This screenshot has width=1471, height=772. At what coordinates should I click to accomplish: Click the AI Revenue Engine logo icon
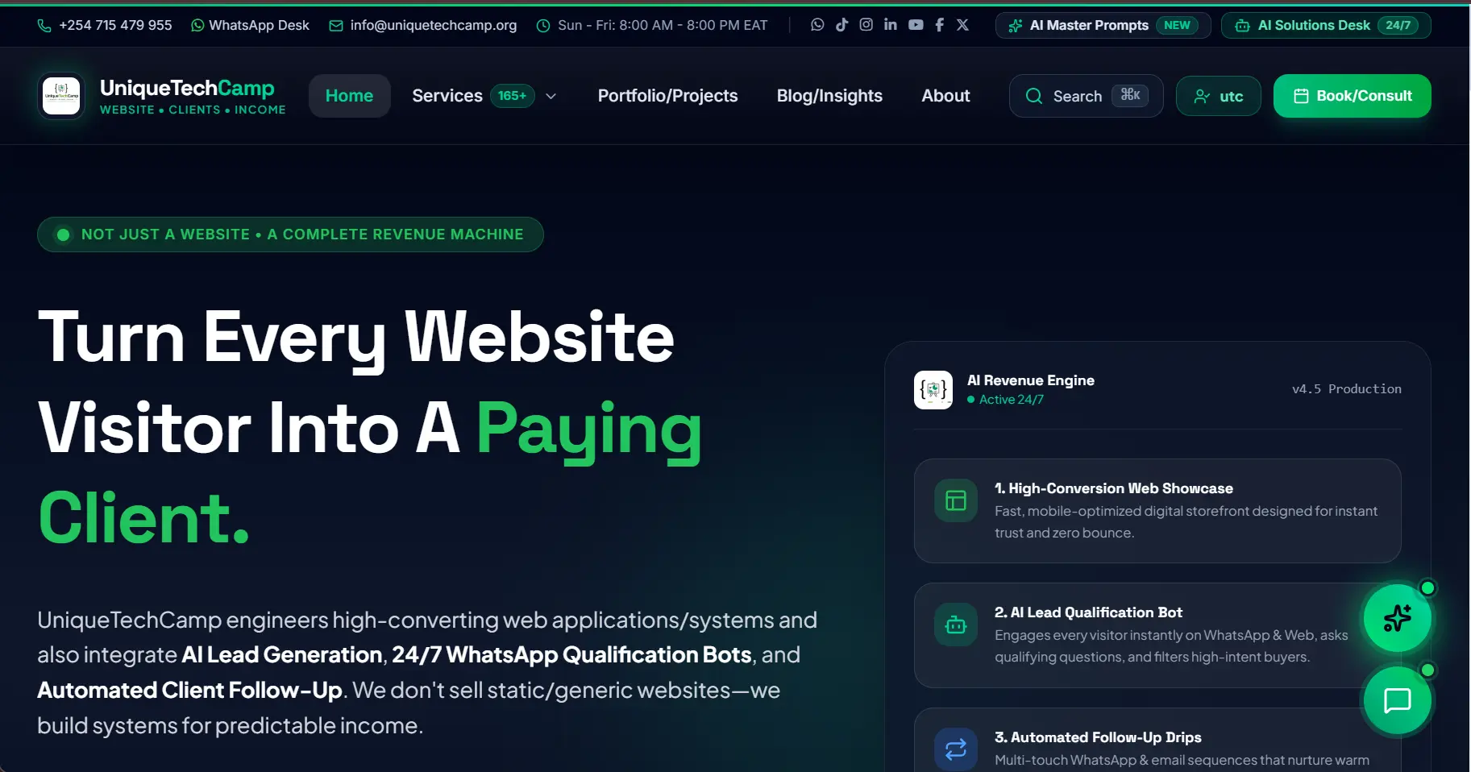(x=933, y=390)
